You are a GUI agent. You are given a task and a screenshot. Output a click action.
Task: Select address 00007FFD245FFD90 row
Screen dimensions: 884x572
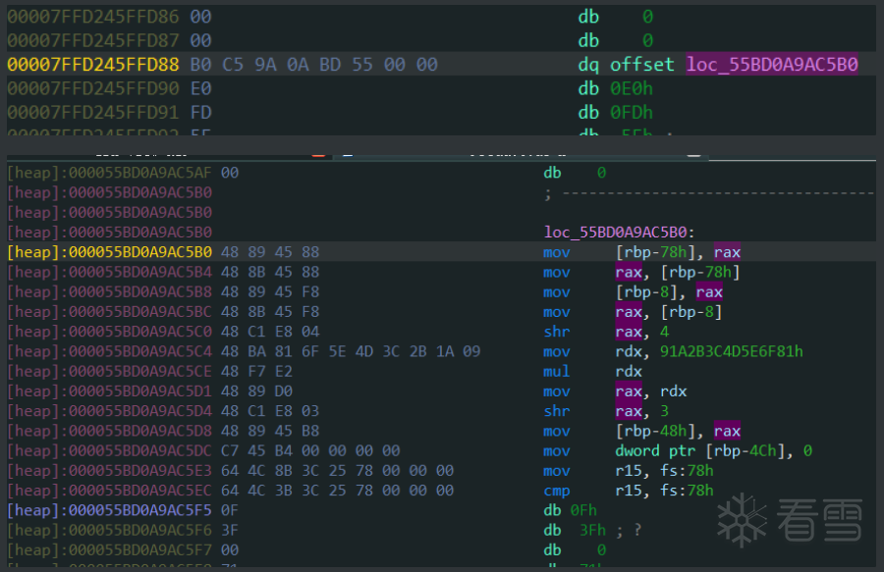(x=93, y=88)
